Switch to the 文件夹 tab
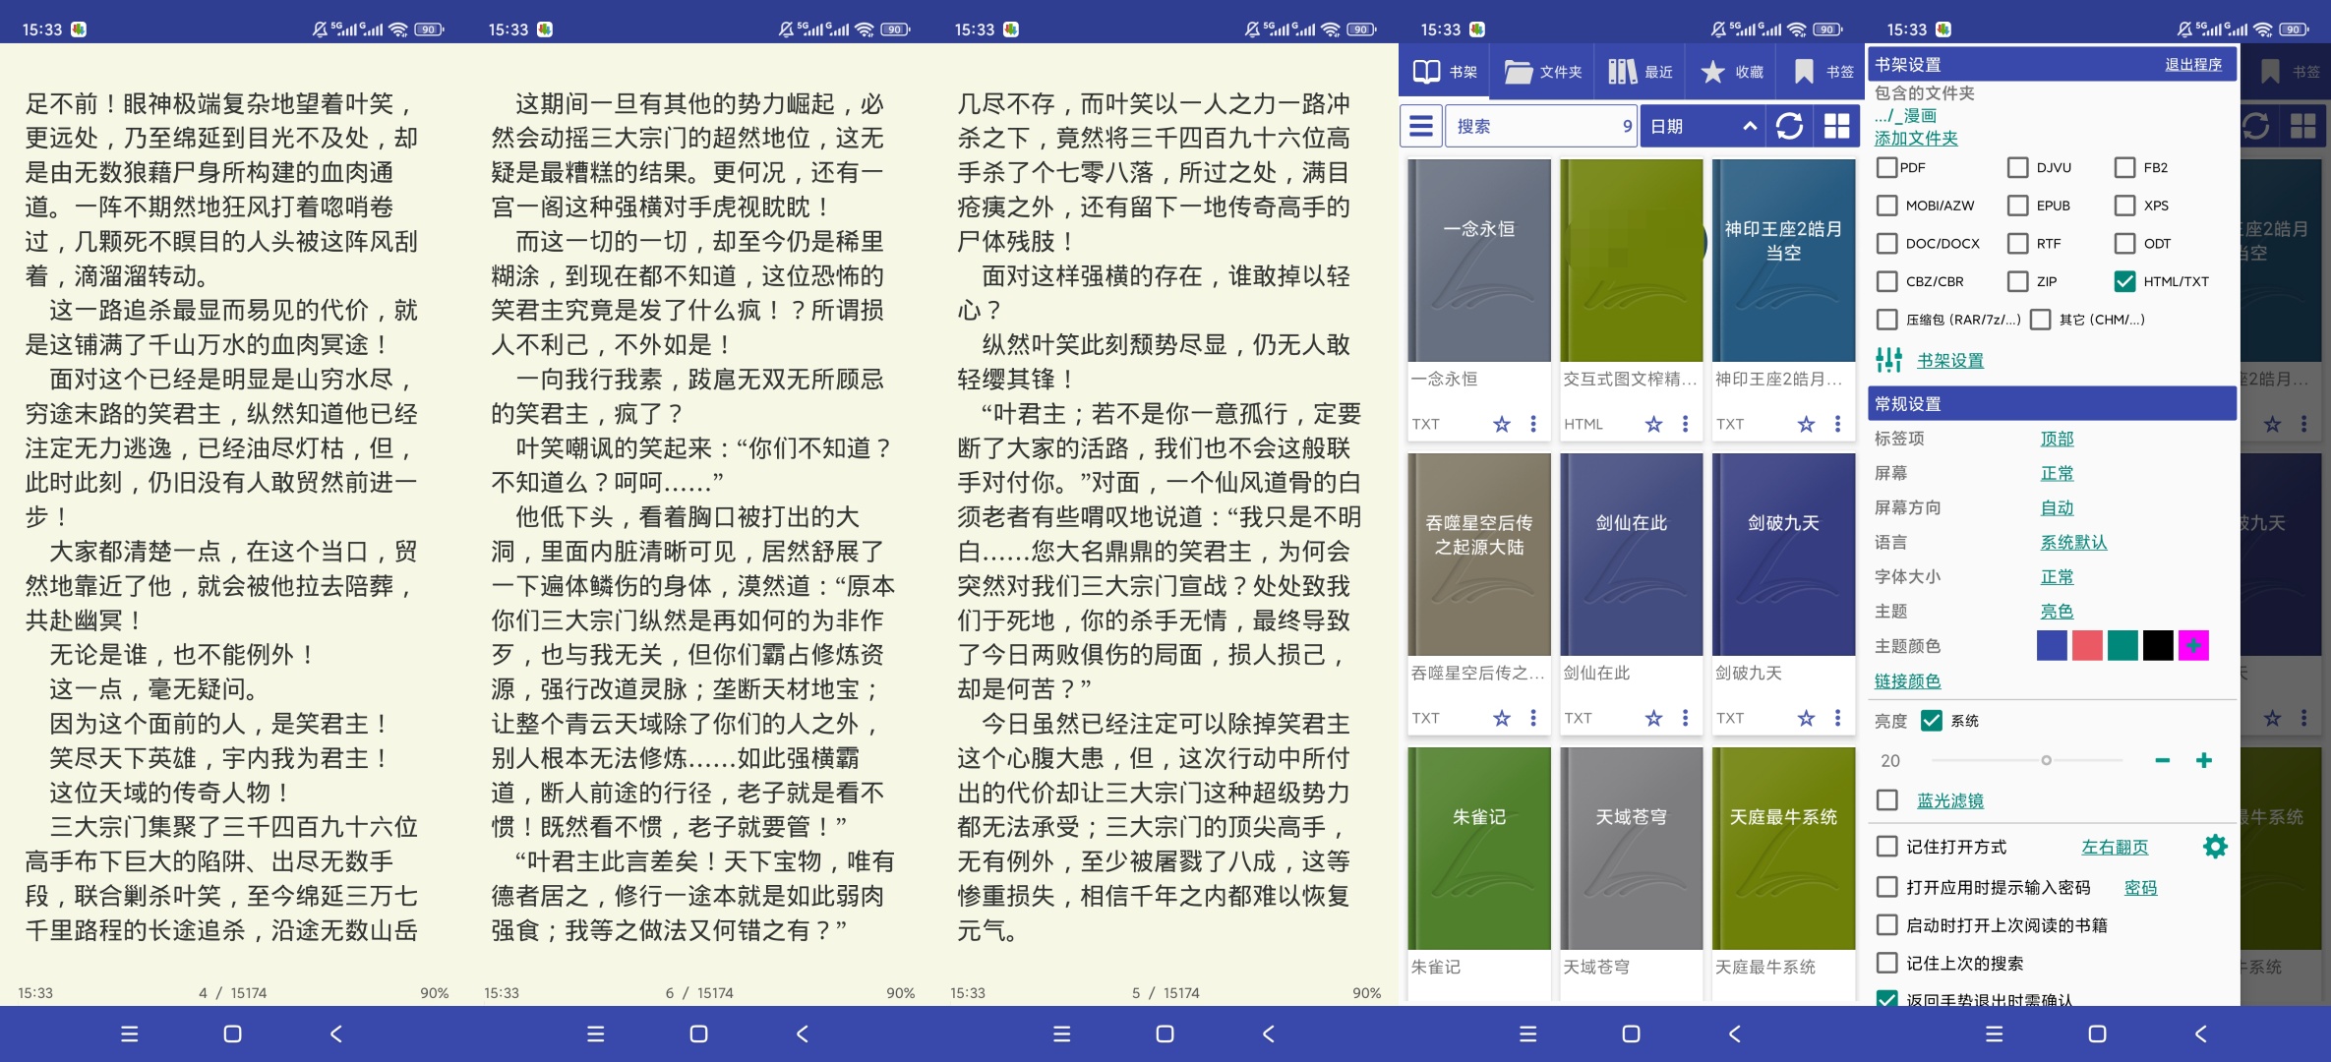Viewport: 2331px width, 1062px height. [x=1541, y=72]
